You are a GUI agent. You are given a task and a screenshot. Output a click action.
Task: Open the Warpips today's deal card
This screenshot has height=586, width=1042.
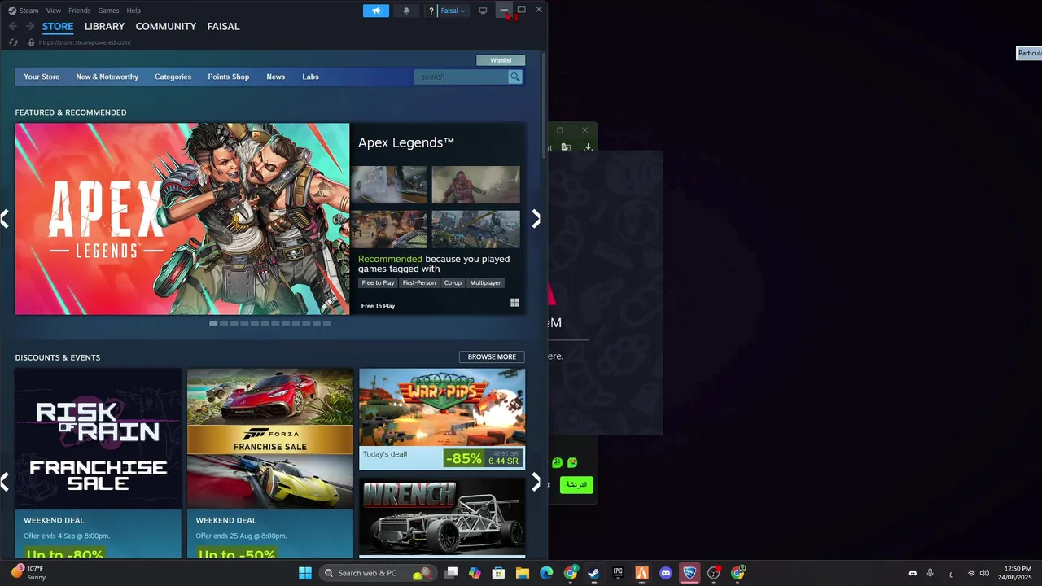[x=442, y=419]
